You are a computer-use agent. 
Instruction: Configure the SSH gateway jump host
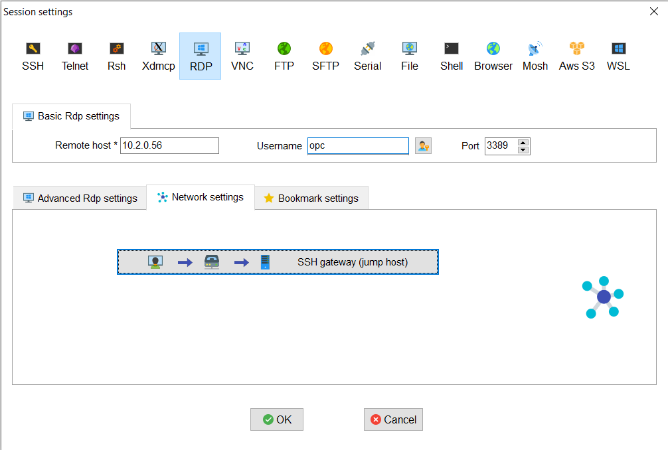click(x=278, y=262)
